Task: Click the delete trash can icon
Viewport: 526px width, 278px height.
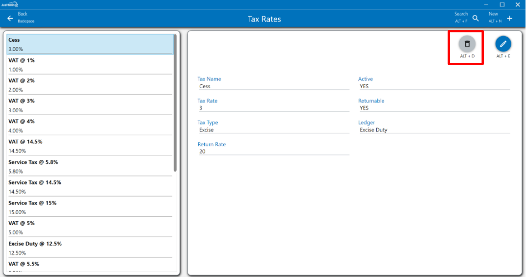Action: 467,44
